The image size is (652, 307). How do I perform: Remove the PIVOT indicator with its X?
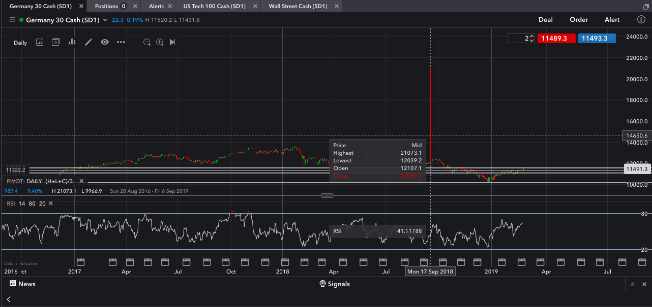coord(81,181)
